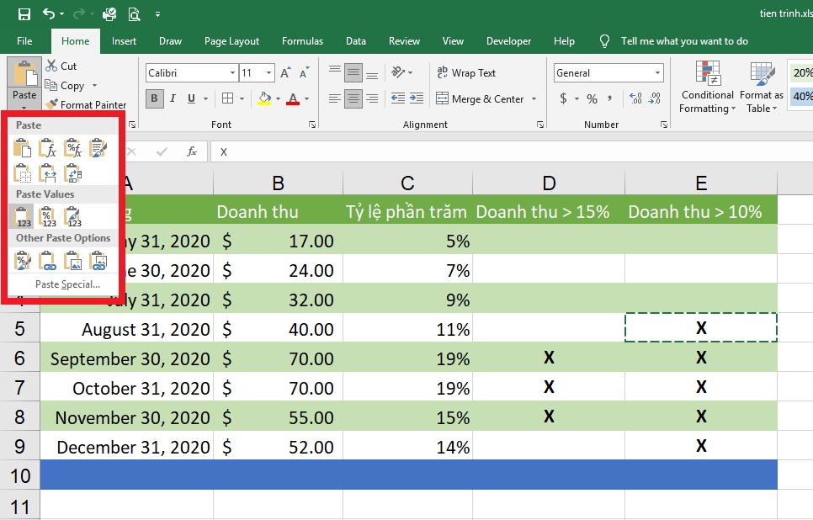Apply comma style number format
813x520 pixels.
click(609, 98)
